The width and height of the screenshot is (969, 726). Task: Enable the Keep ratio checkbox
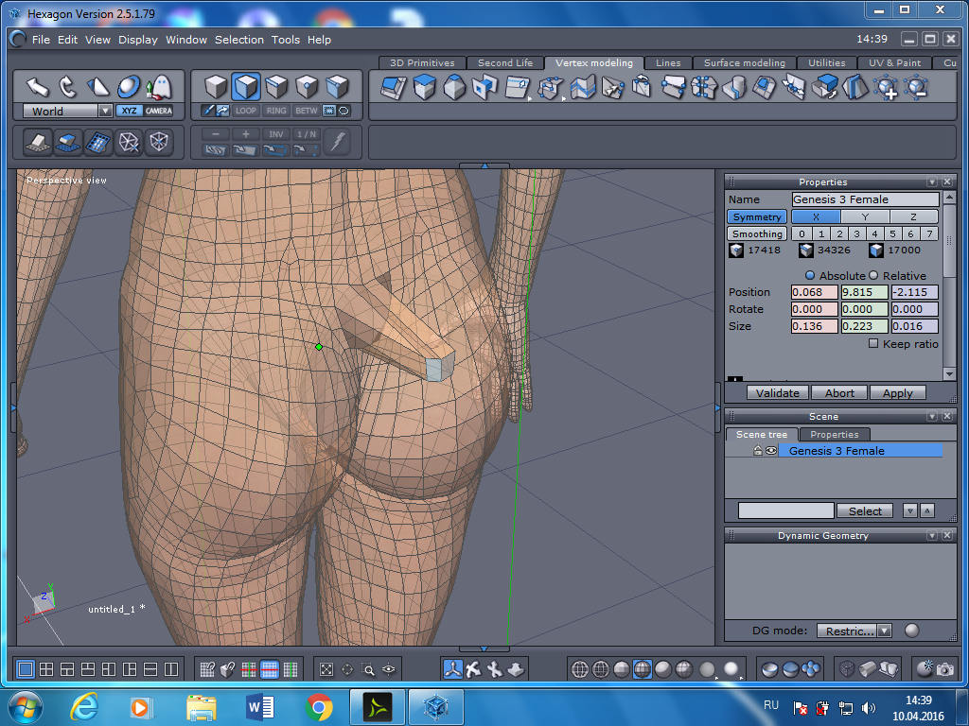pyautogui.click(x=873, y=344)
